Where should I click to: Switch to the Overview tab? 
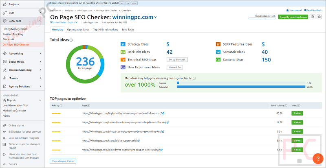57,30
